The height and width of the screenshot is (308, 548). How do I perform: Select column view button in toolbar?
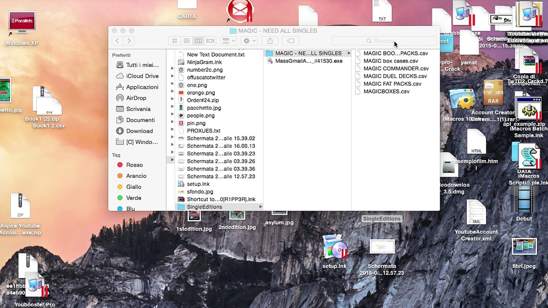(x=198, y=41)
